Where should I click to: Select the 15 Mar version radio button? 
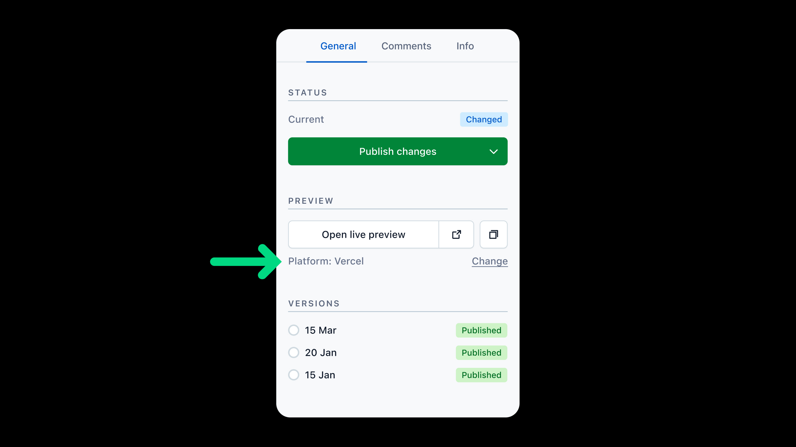[x=294, y=330]
